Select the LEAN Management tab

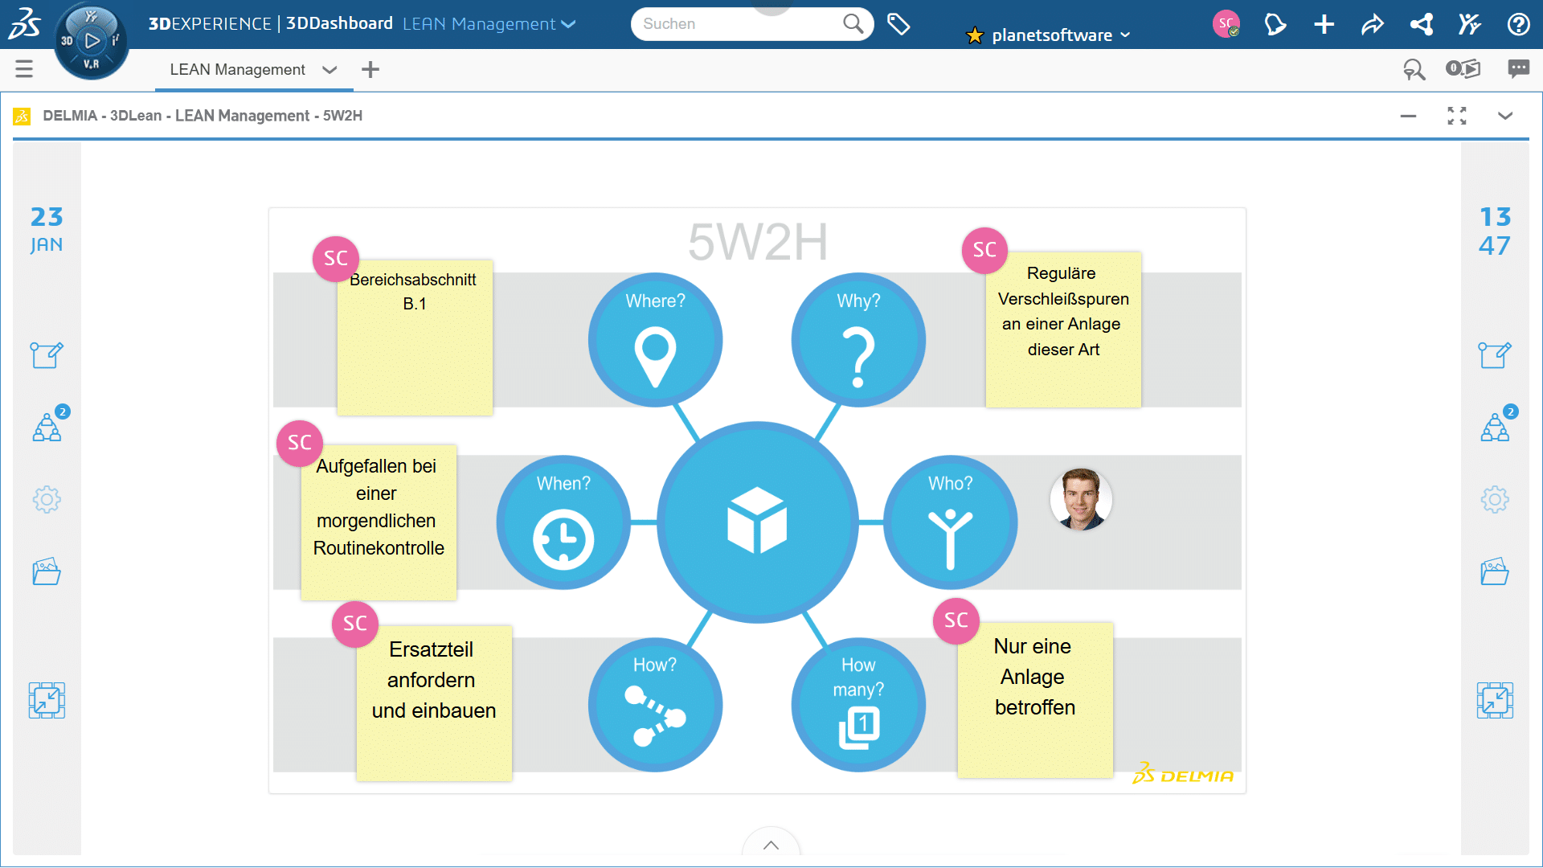tap(237, 70)
